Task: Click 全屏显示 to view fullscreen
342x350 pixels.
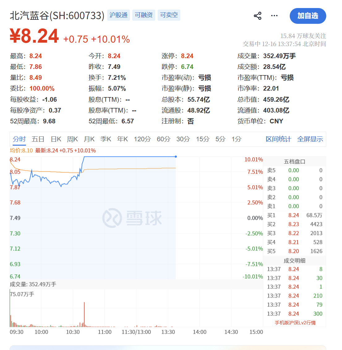Action: click(x=310, y=139)
